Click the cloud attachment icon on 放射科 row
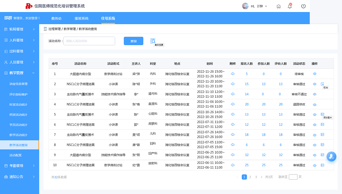The image size is (342, 194). [232, 165]
